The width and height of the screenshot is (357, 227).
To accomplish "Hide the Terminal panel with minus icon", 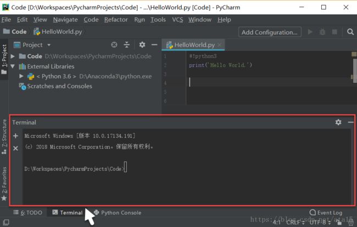I will pos(351,122).
